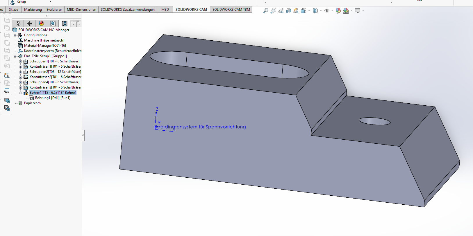
Task: Open the Display Style dropdown arrow
Action: coord(321,11)
